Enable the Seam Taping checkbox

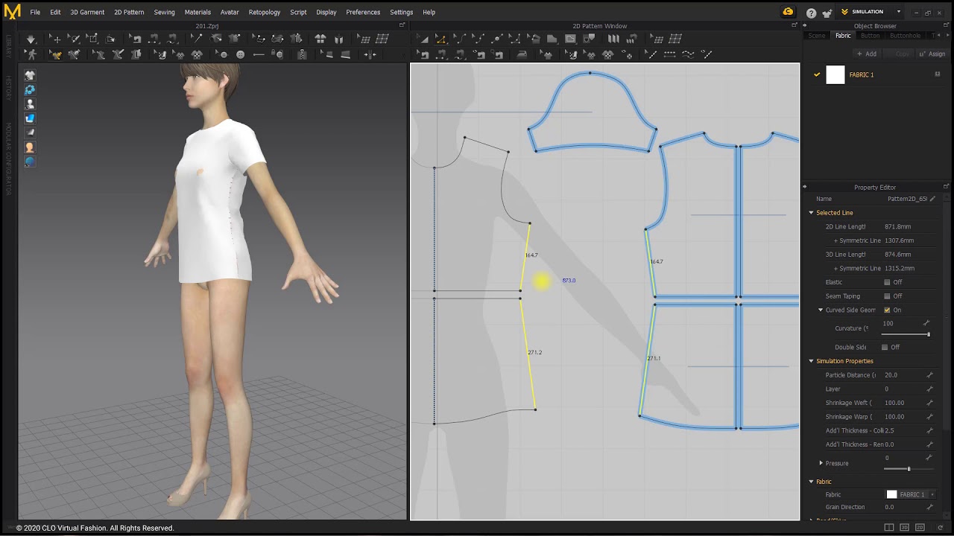887,296
